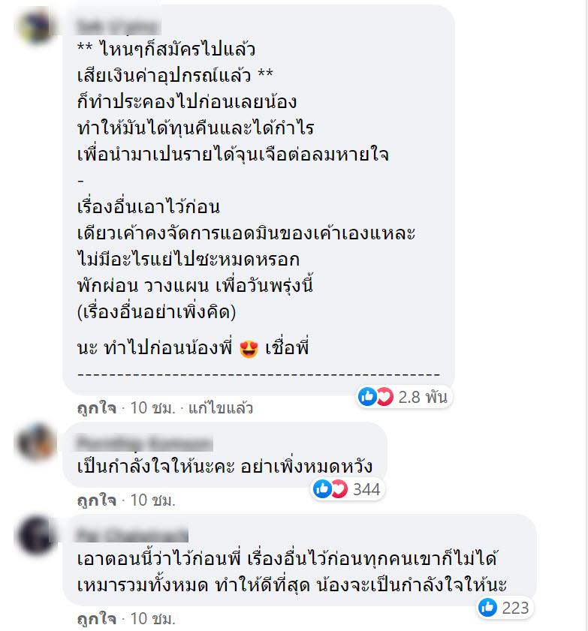
Task: Click the heart icon beside the 344 count
Action: [x=339, y=489]
